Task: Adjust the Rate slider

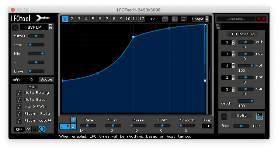Action: tap(88, 126)
